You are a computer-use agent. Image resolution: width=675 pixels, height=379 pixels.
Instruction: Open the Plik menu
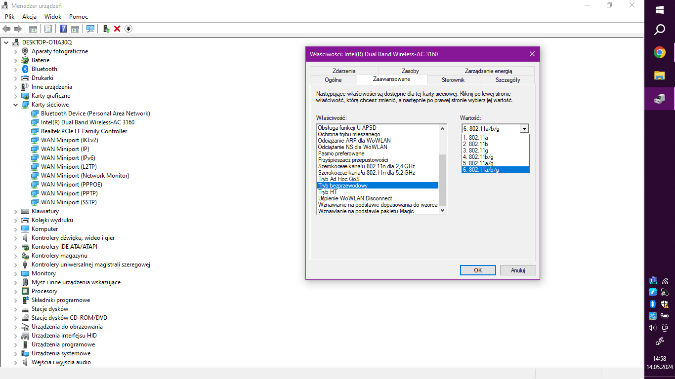point(10,16)
